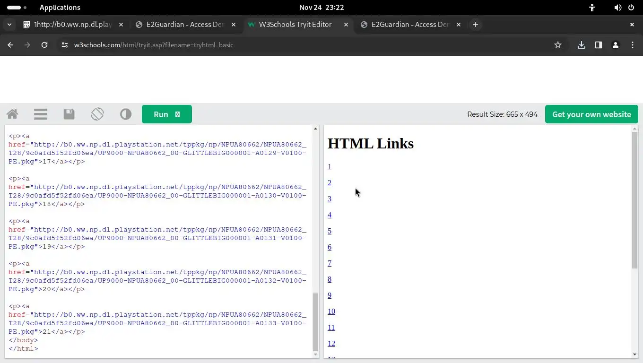Click link 5 in result pane

coord(330,231)
